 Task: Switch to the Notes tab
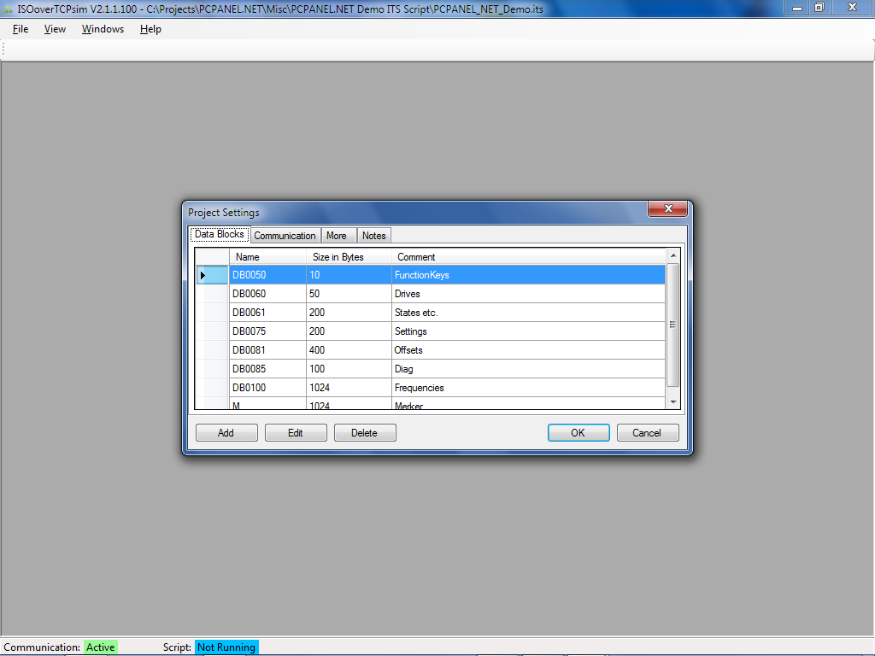click(373, 236)
